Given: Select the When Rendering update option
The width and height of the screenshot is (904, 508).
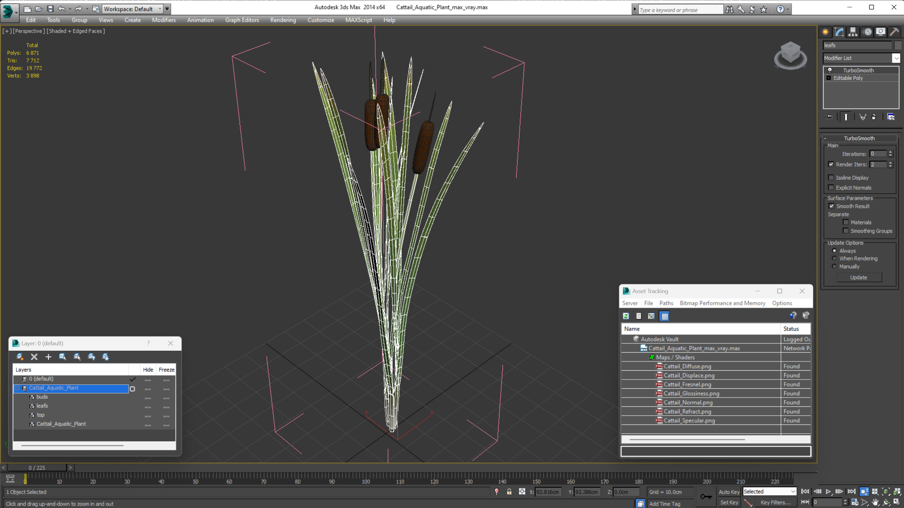Looking at the screenshot, I should point(834,258).
